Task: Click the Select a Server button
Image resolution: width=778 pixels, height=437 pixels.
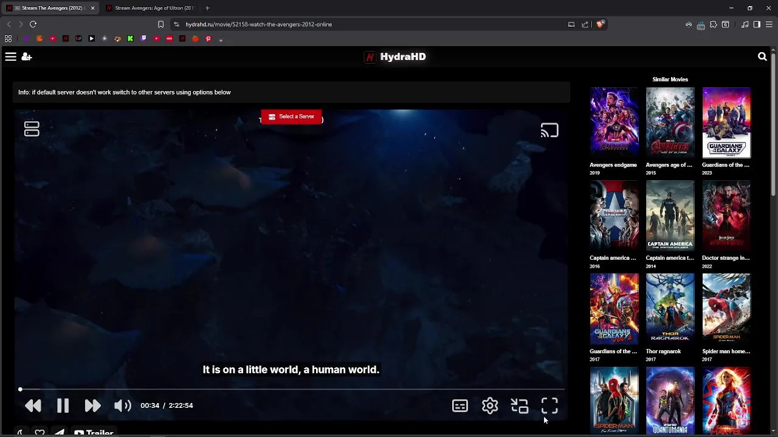Action: tap(292, 117)
